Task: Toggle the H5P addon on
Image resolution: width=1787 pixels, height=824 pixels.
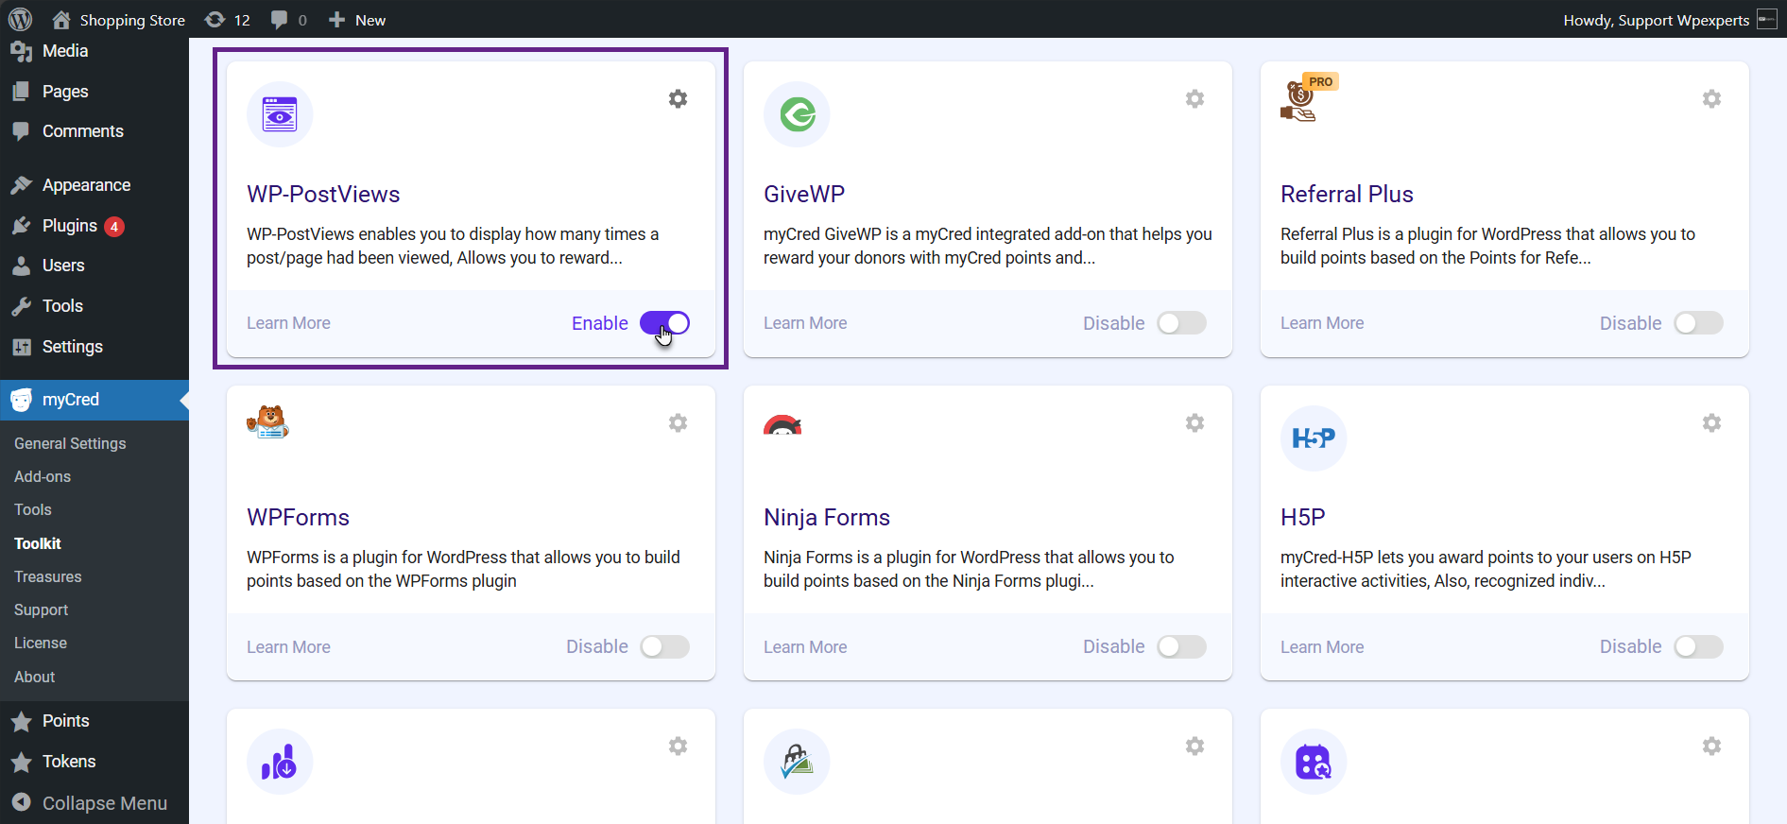Action: pos(1698,647)
